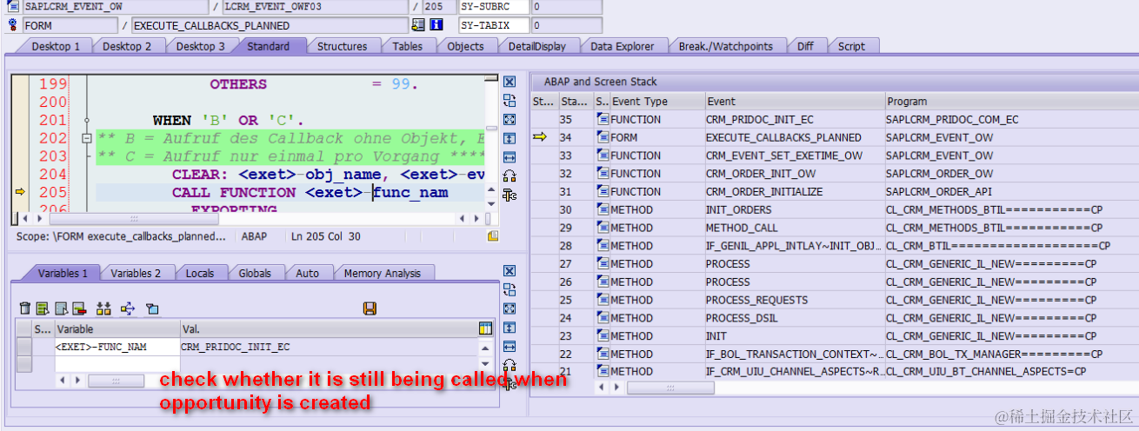Collapse the comment block at line 202
The image size is (1139, 431).
point(86,138)
